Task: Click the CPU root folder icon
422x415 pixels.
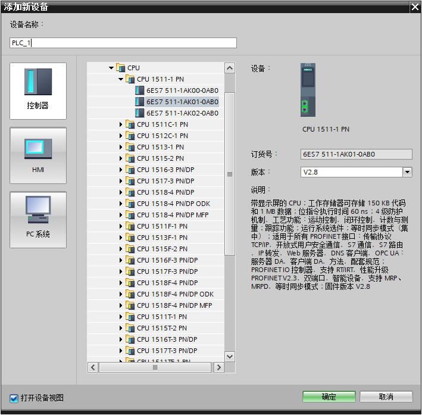Action: tap(121, 68)
